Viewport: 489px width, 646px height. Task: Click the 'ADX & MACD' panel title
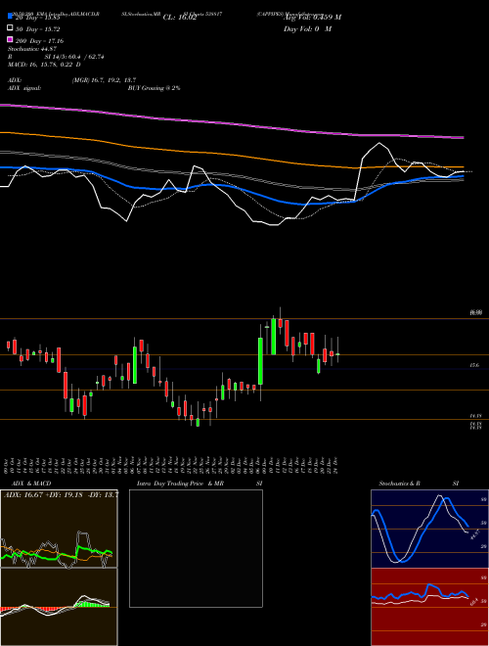[x=31, y=484]
